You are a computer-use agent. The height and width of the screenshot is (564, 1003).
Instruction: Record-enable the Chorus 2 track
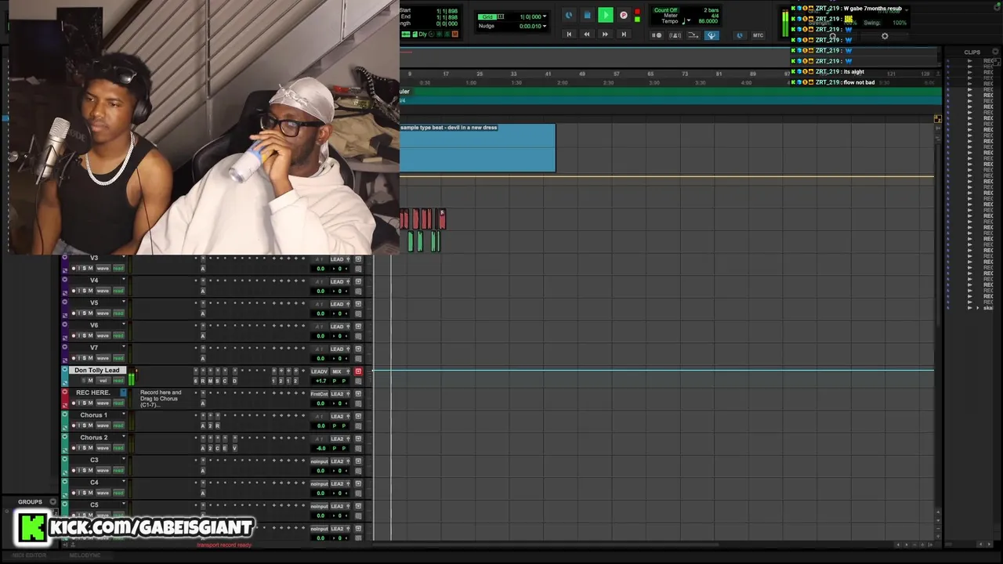tap(74, 448)
